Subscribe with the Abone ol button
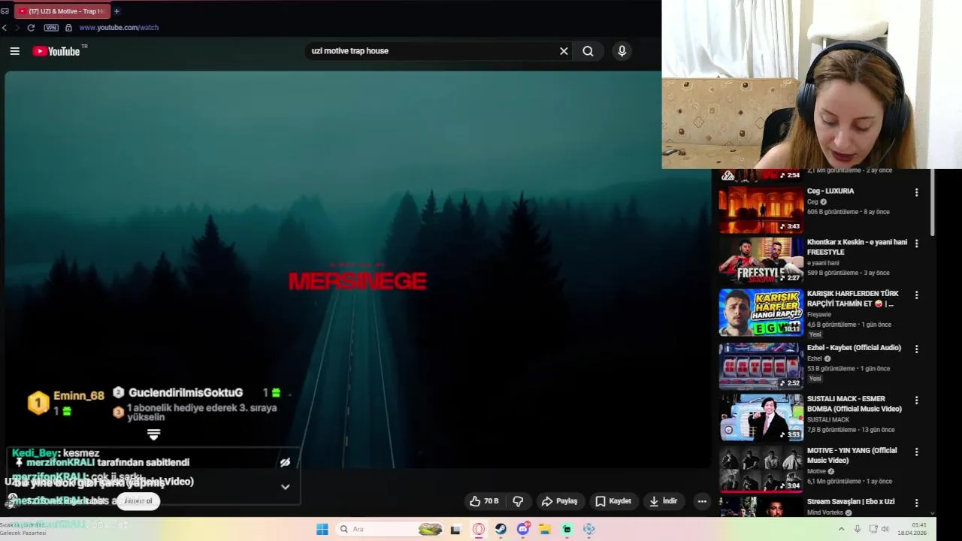 tap(138, 501)
